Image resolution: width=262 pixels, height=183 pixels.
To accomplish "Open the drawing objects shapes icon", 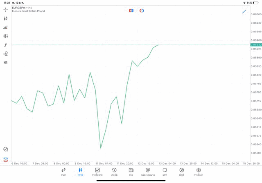I will (6, 54).
